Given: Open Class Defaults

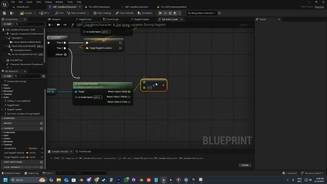Looking at the screenshot, I should click(x=125, y=13).
